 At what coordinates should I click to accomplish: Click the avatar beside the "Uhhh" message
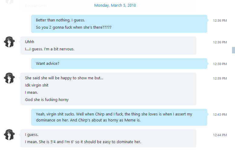pyautogui.click(x=9, y=42)
